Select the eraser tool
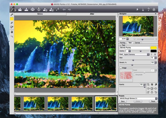Viewport: 166px width, 118px height. tap(12, 23)
